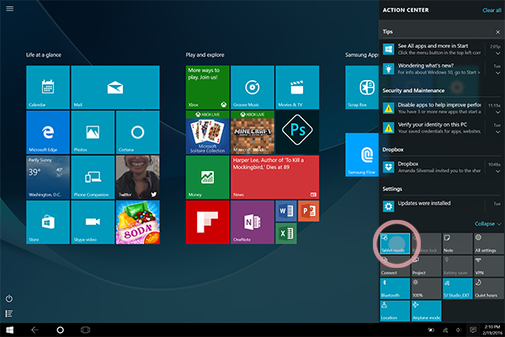505x337 pixels.
Task: Click the Power icon
Action: (x=9, y=298)
